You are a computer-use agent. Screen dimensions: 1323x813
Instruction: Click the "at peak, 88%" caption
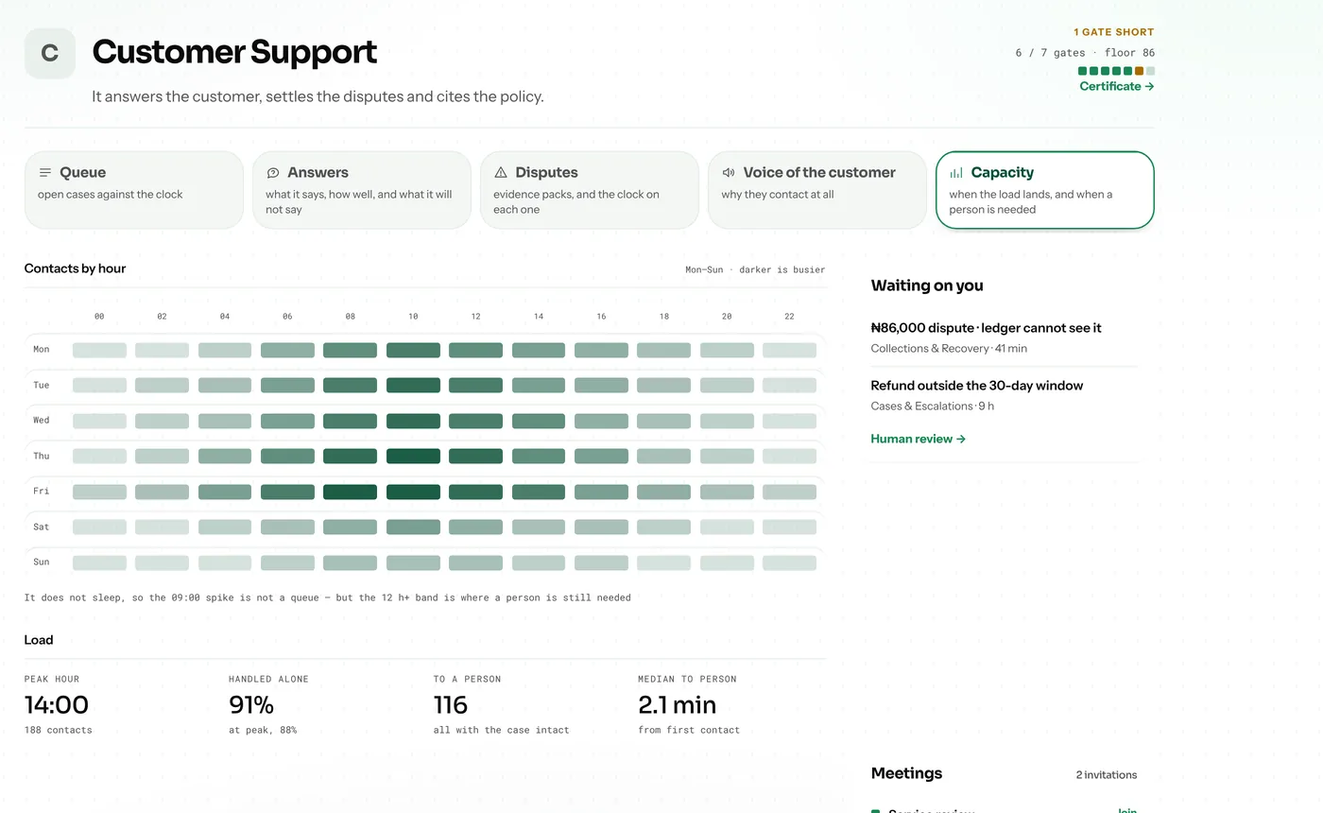pyautogui.click(x=263, y=730)
